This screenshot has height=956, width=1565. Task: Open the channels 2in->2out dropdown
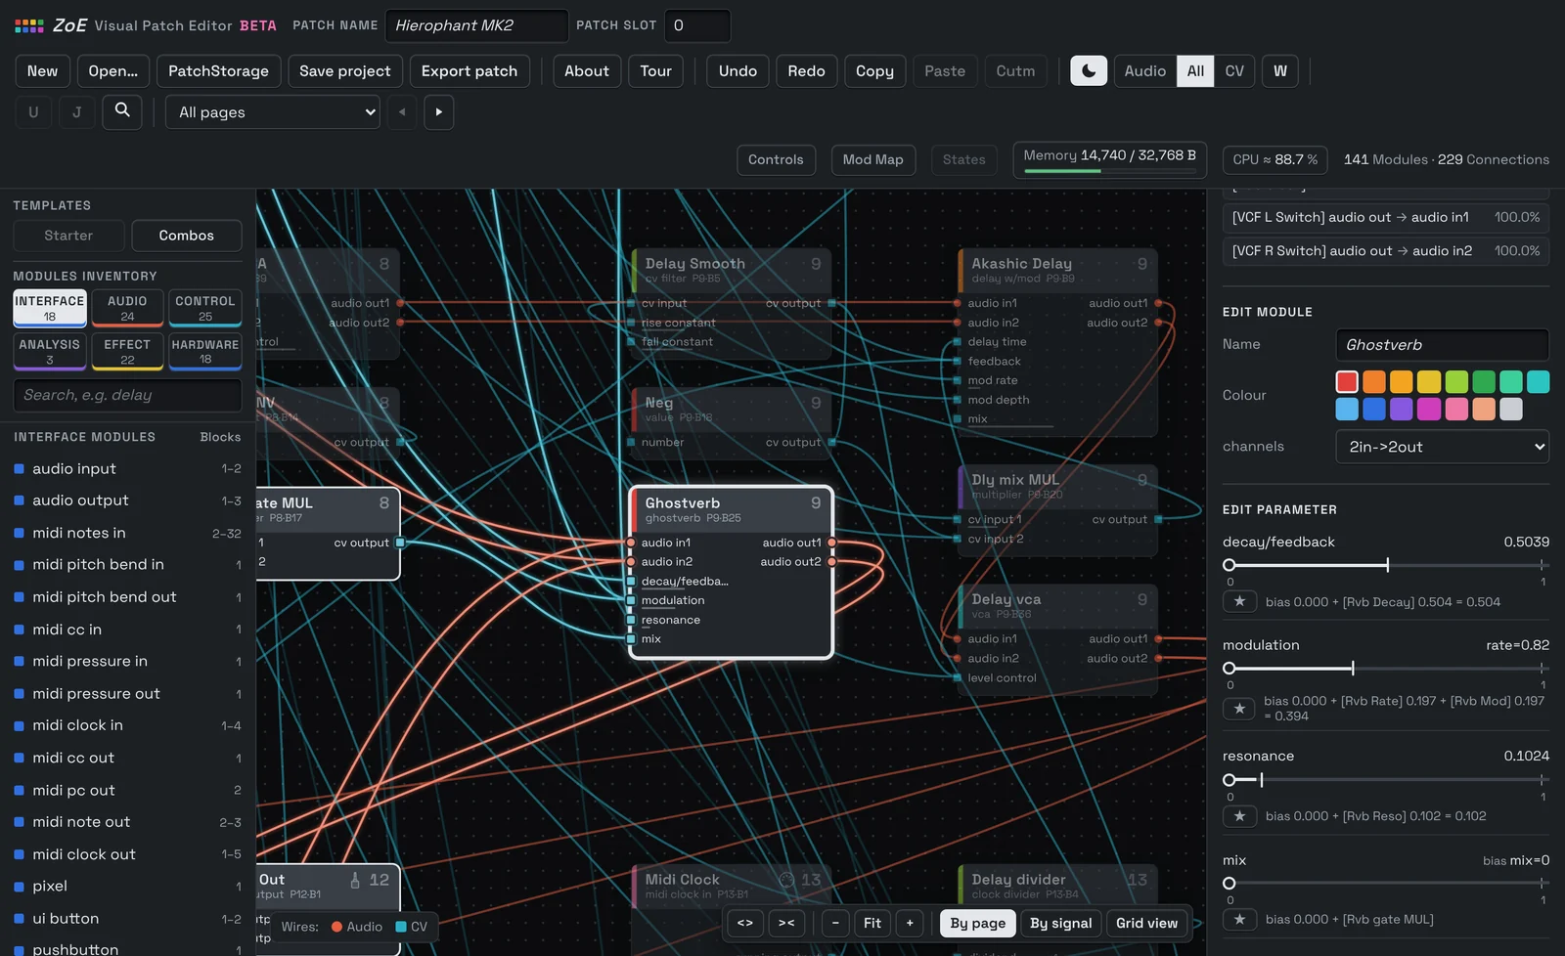tap(1442, 447)
